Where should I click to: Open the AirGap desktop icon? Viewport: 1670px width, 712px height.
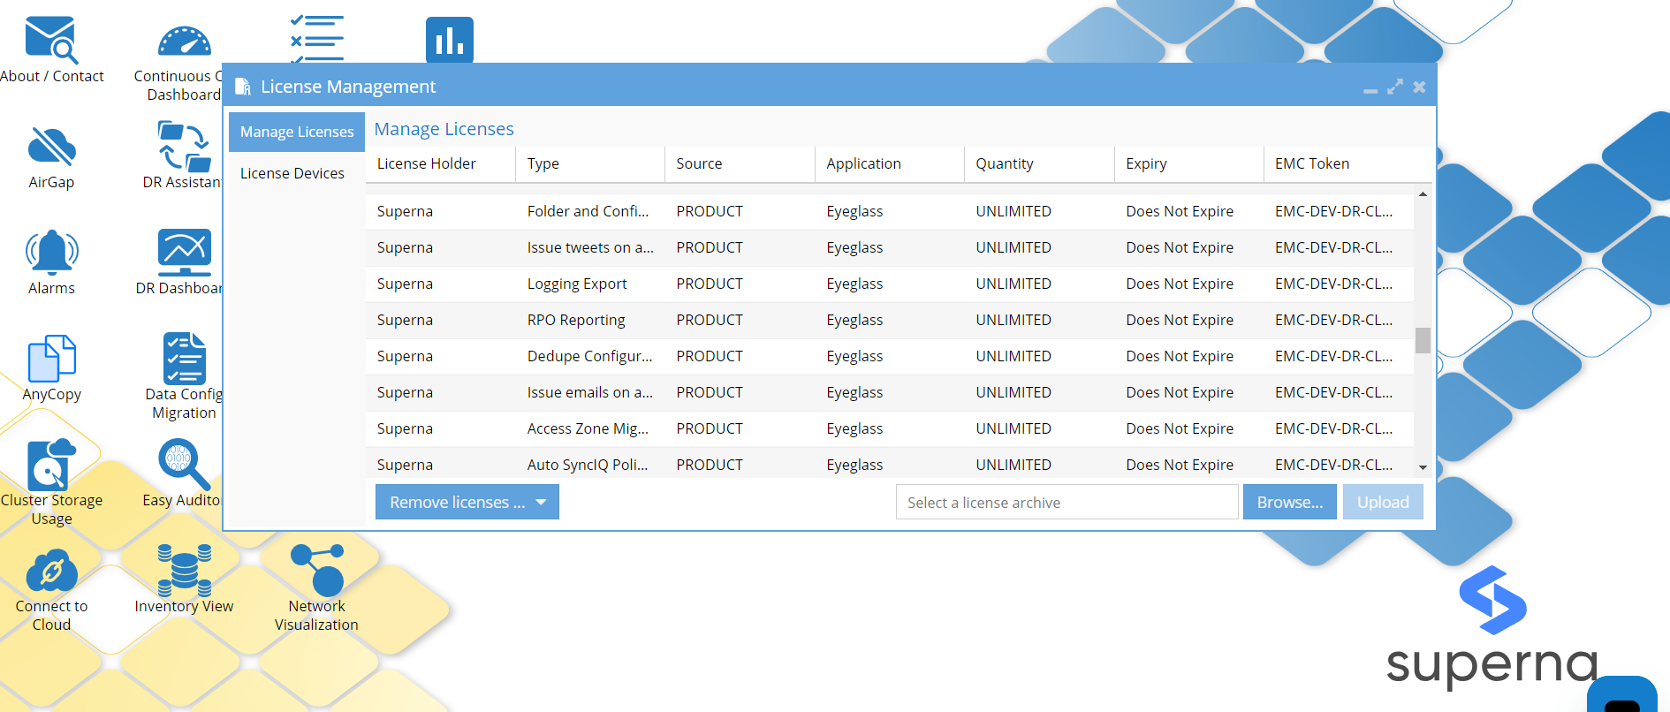pos(51,148)
